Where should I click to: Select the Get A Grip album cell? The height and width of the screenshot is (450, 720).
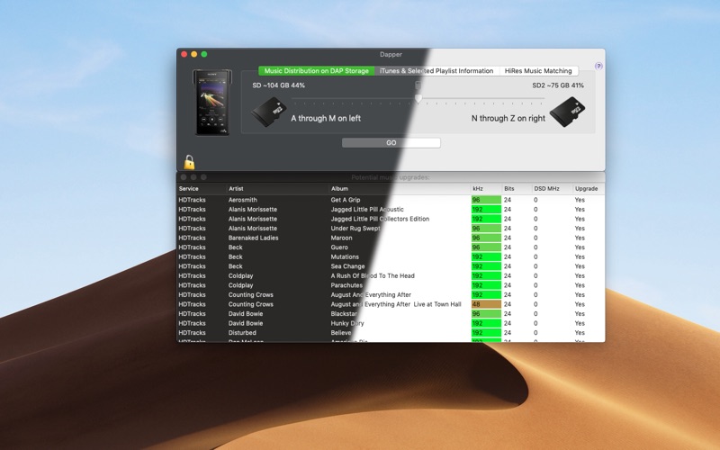(x=346, y=200)
